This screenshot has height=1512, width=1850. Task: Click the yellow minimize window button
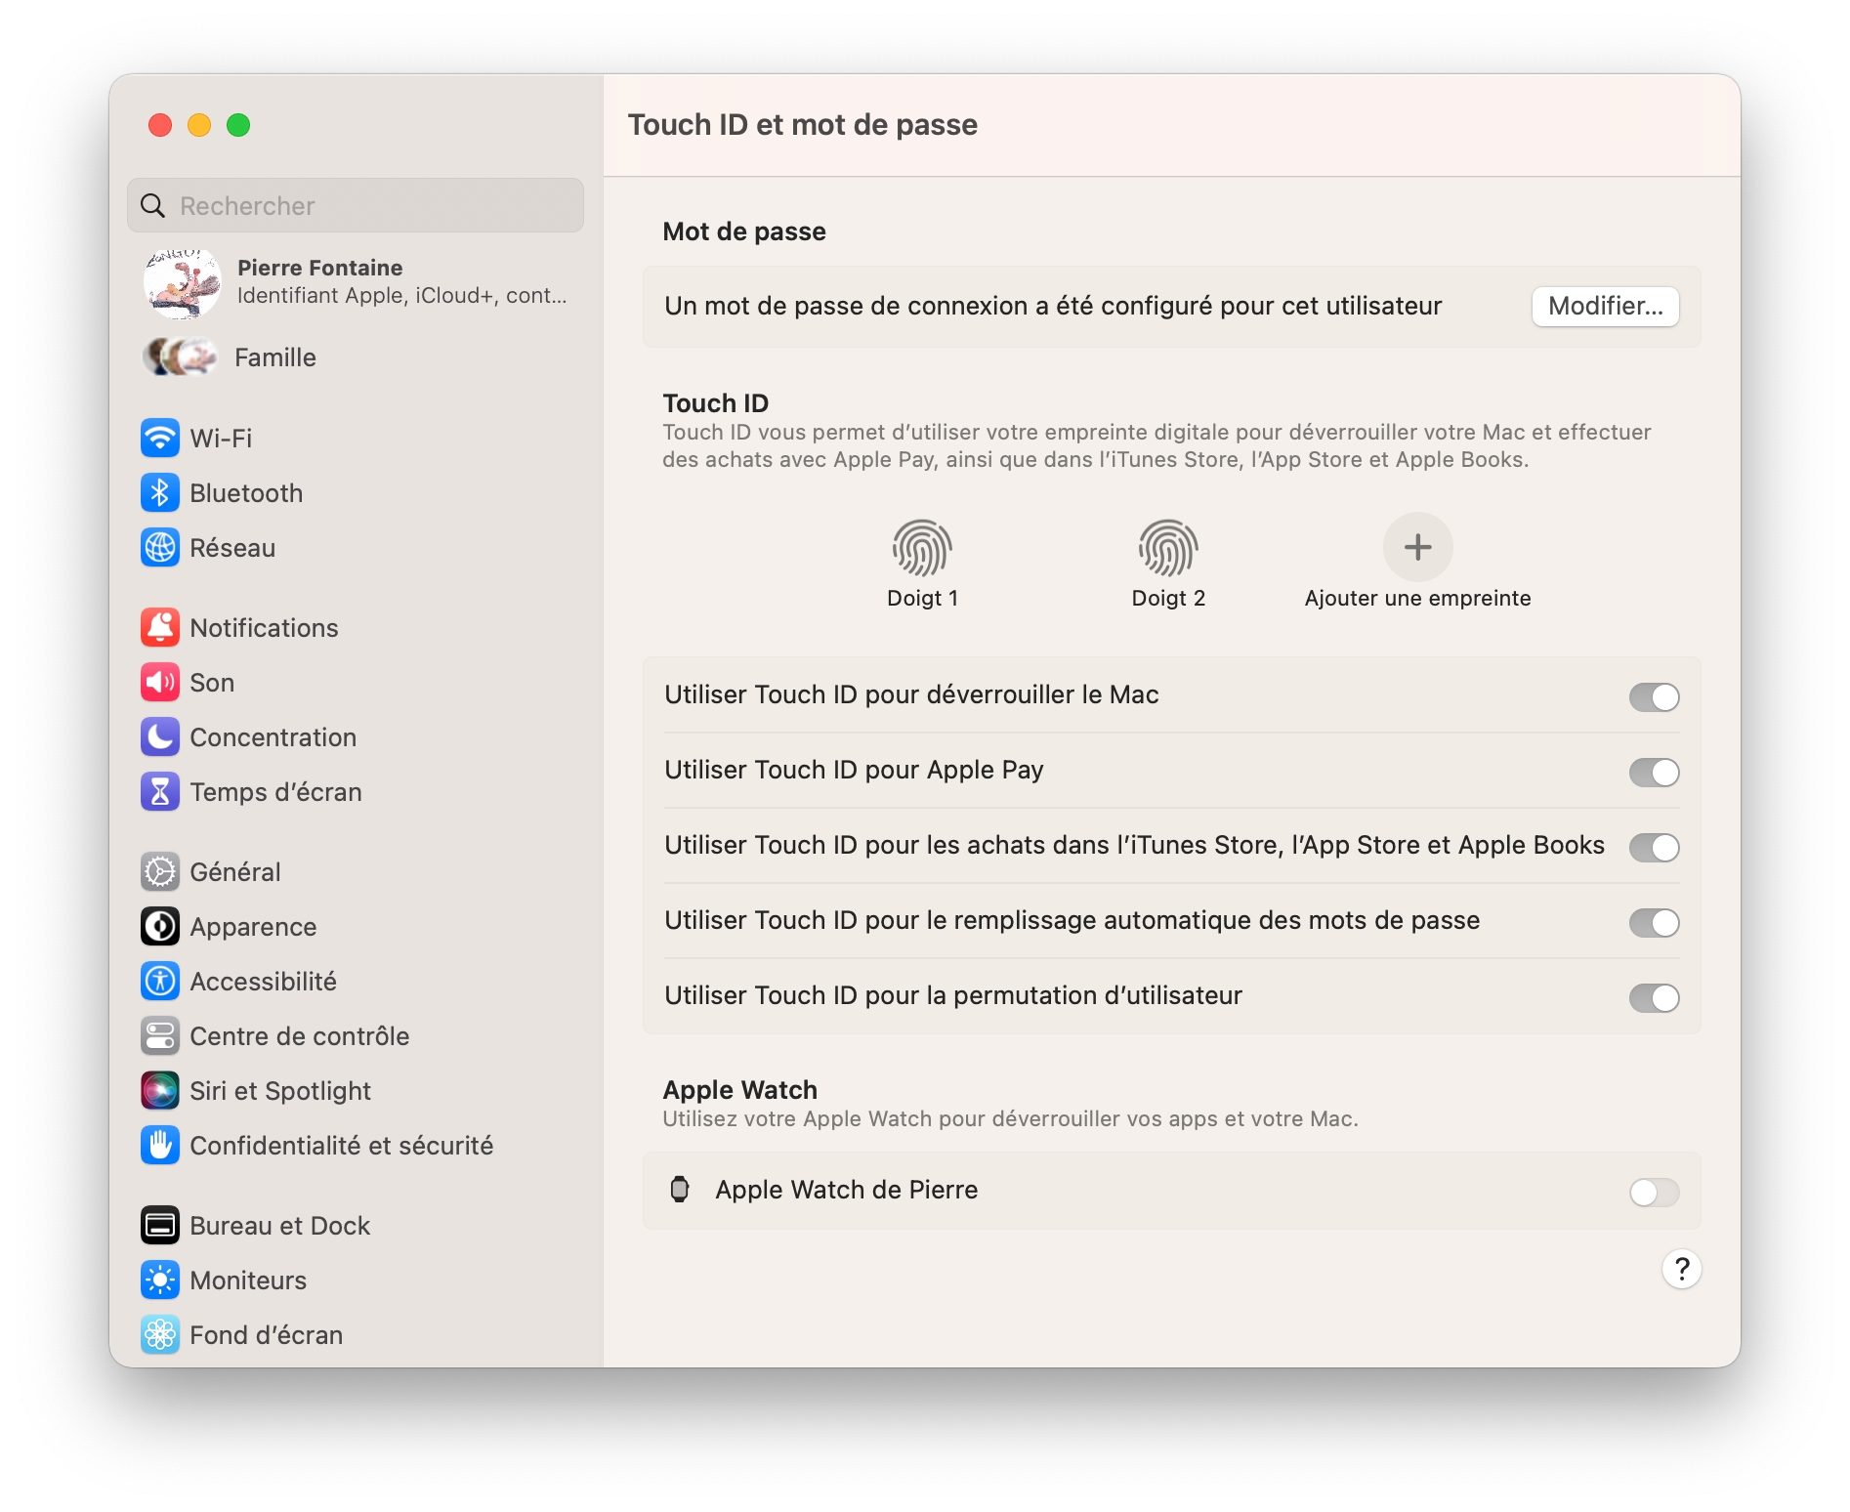pos(199,125)
